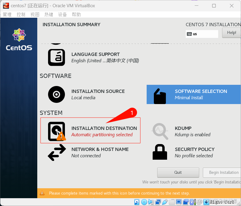Click the shared folders status icon

click(x=172, y=202)
